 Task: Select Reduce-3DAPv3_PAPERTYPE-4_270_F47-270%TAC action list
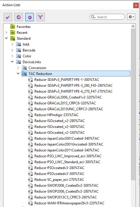(74, 91)
